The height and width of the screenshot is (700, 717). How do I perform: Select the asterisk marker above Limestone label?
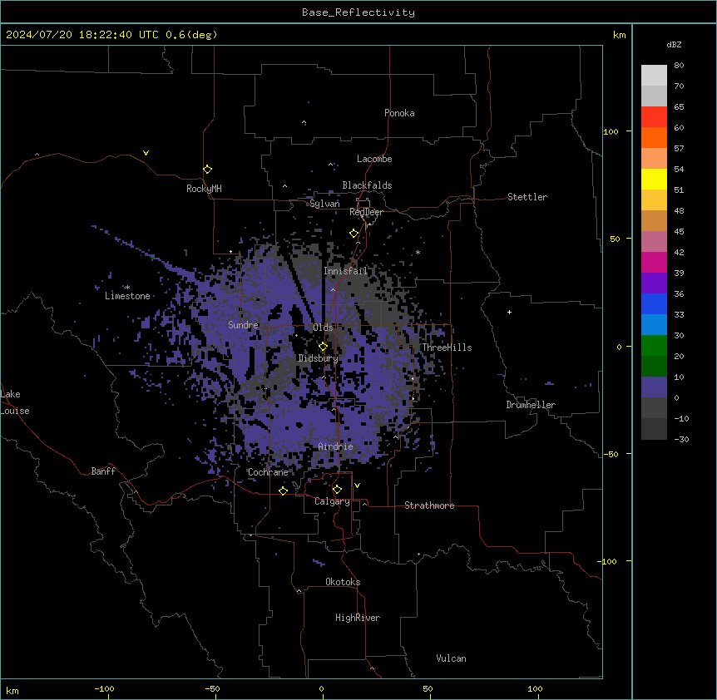(127, 288)
